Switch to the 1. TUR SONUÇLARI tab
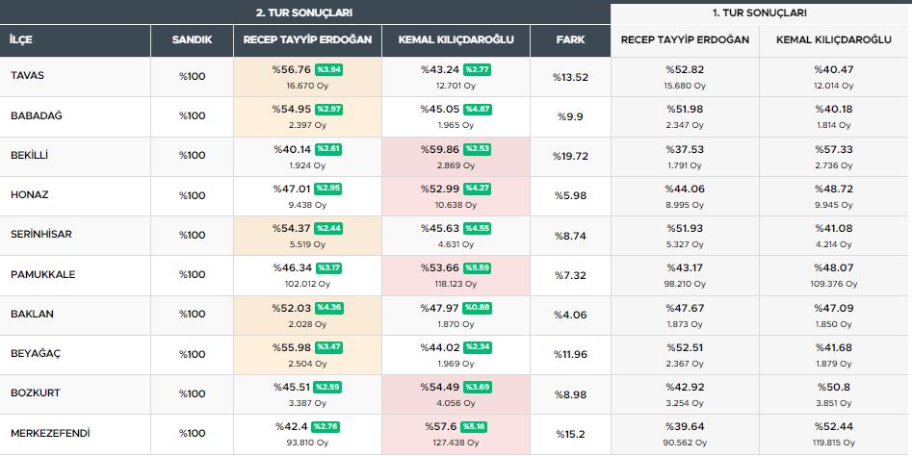 coord(759,13)
